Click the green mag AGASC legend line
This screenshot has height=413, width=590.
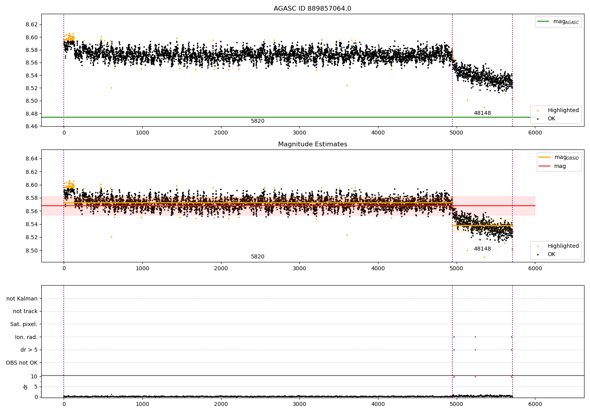(x=544, y=22)
